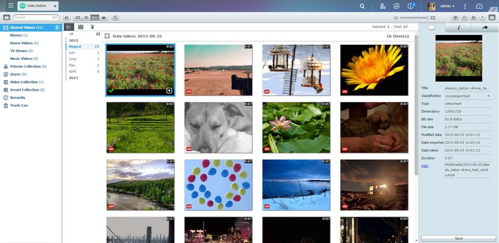Screen dimensions: 499x243
Task: Select All in timeline list
Action: click(71, 34)
